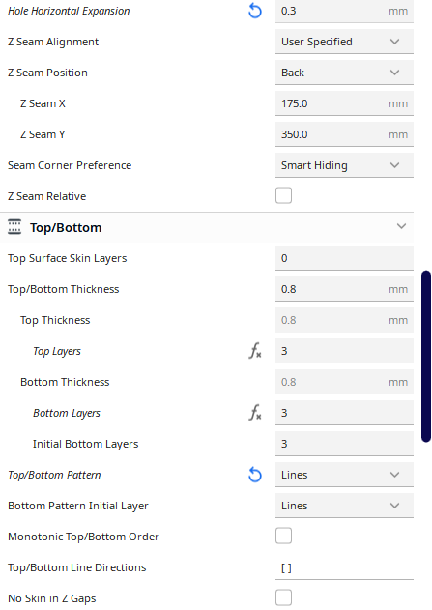432x610 pixels.
Task: Click the Z Seam X value field
Action: pyautogui.click(x=344, y=103)
